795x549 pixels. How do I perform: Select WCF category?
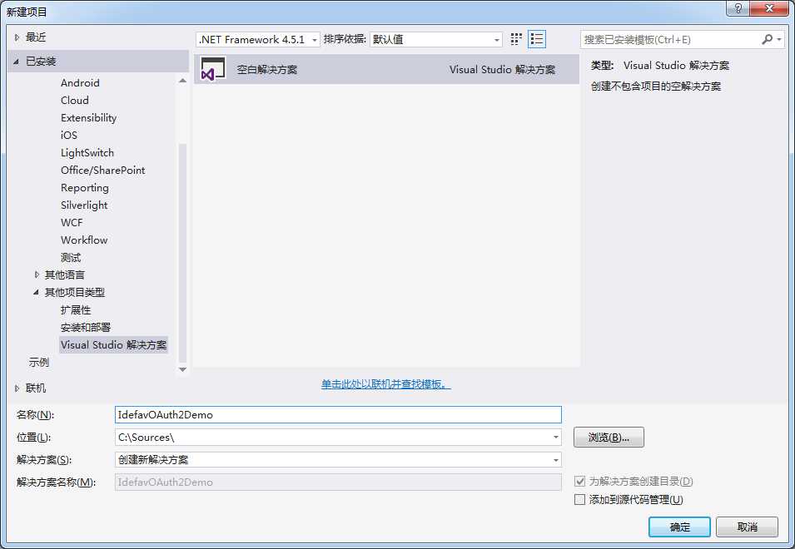72,222
